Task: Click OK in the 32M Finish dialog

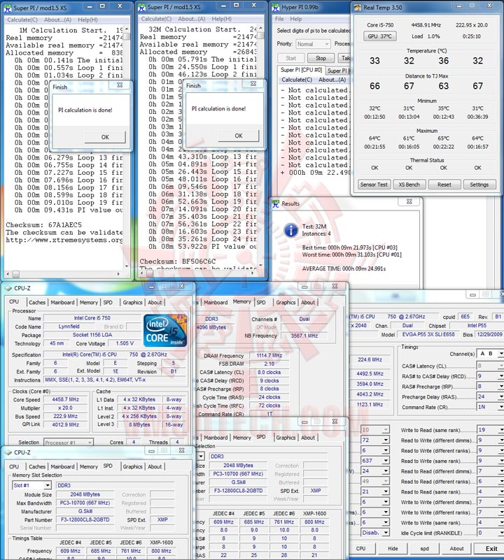Action: point(239,136)
